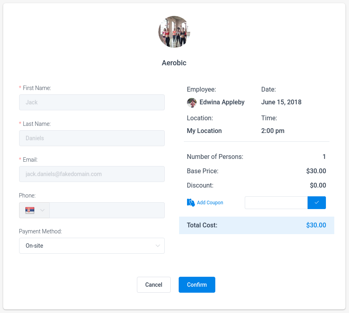
Task: Click the Add Coupon link
Action: click(210, 203)
